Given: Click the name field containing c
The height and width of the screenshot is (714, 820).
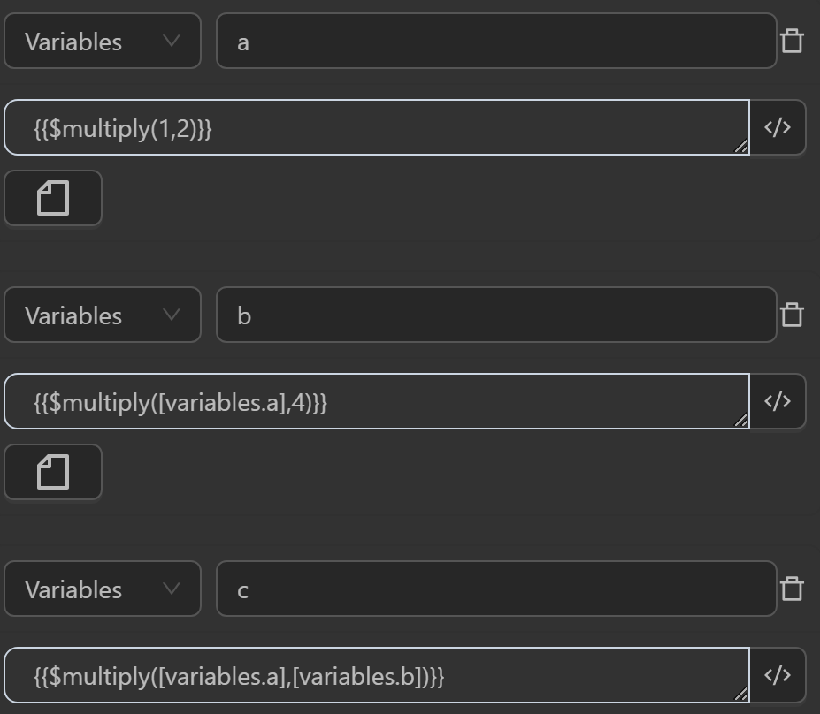Looking at the screenshot, I should [x=495, y=589].
